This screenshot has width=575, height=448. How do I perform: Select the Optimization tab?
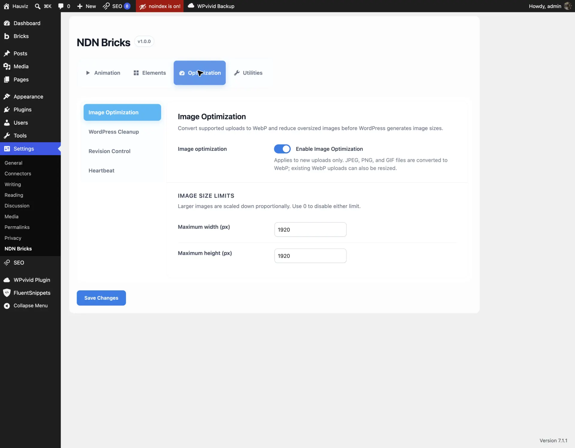[x=199, y=73]
